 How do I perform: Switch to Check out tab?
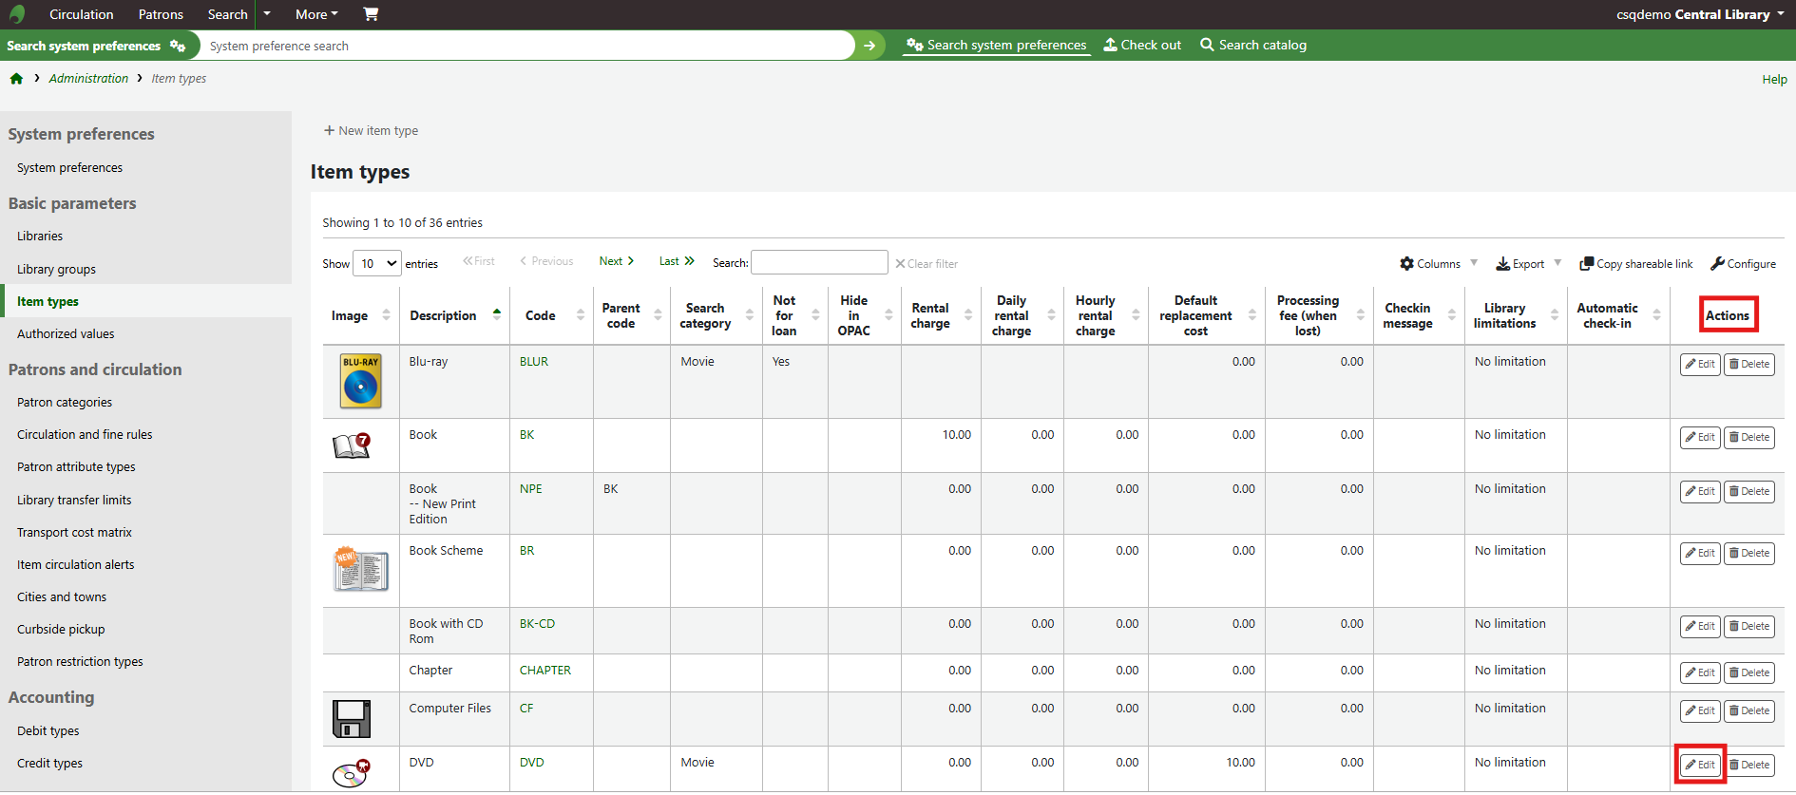(x=1142, y=45)
